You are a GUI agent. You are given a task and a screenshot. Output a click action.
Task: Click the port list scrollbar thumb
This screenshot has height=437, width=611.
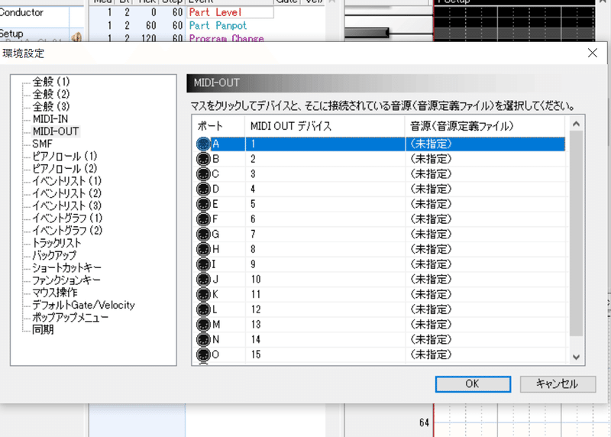click(x=576, y=233)
